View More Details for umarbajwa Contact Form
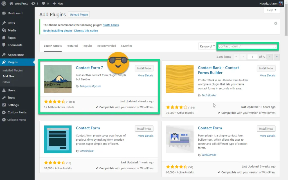The image size is (288, 180). tap(145, 136)
